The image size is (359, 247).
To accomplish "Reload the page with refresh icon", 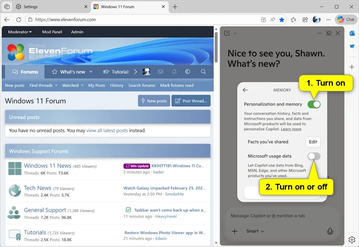I will click(19, 20).
